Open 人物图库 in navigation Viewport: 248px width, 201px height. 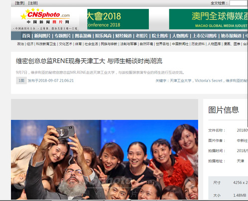(180, 36)
